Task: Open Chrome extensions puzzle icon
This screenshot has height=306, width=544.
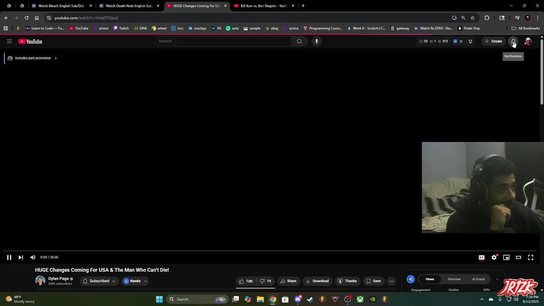Action: pos(487,18)
